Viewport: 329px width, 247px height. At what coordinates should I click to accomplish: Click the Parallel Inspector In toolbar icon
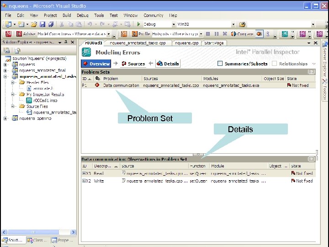pyautogui.click(x=285, y=34)
